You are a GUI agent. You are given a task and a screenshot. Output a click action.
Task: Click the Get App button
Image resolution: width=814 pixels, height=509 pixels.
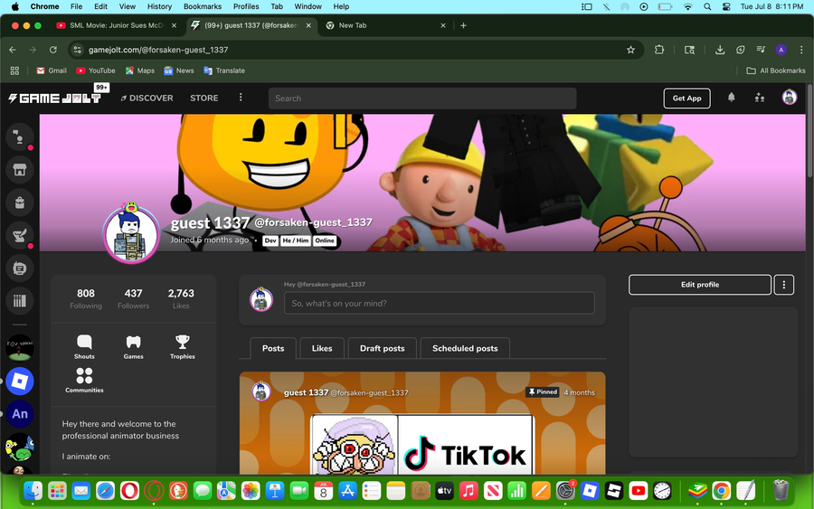(x=686, y=98)
